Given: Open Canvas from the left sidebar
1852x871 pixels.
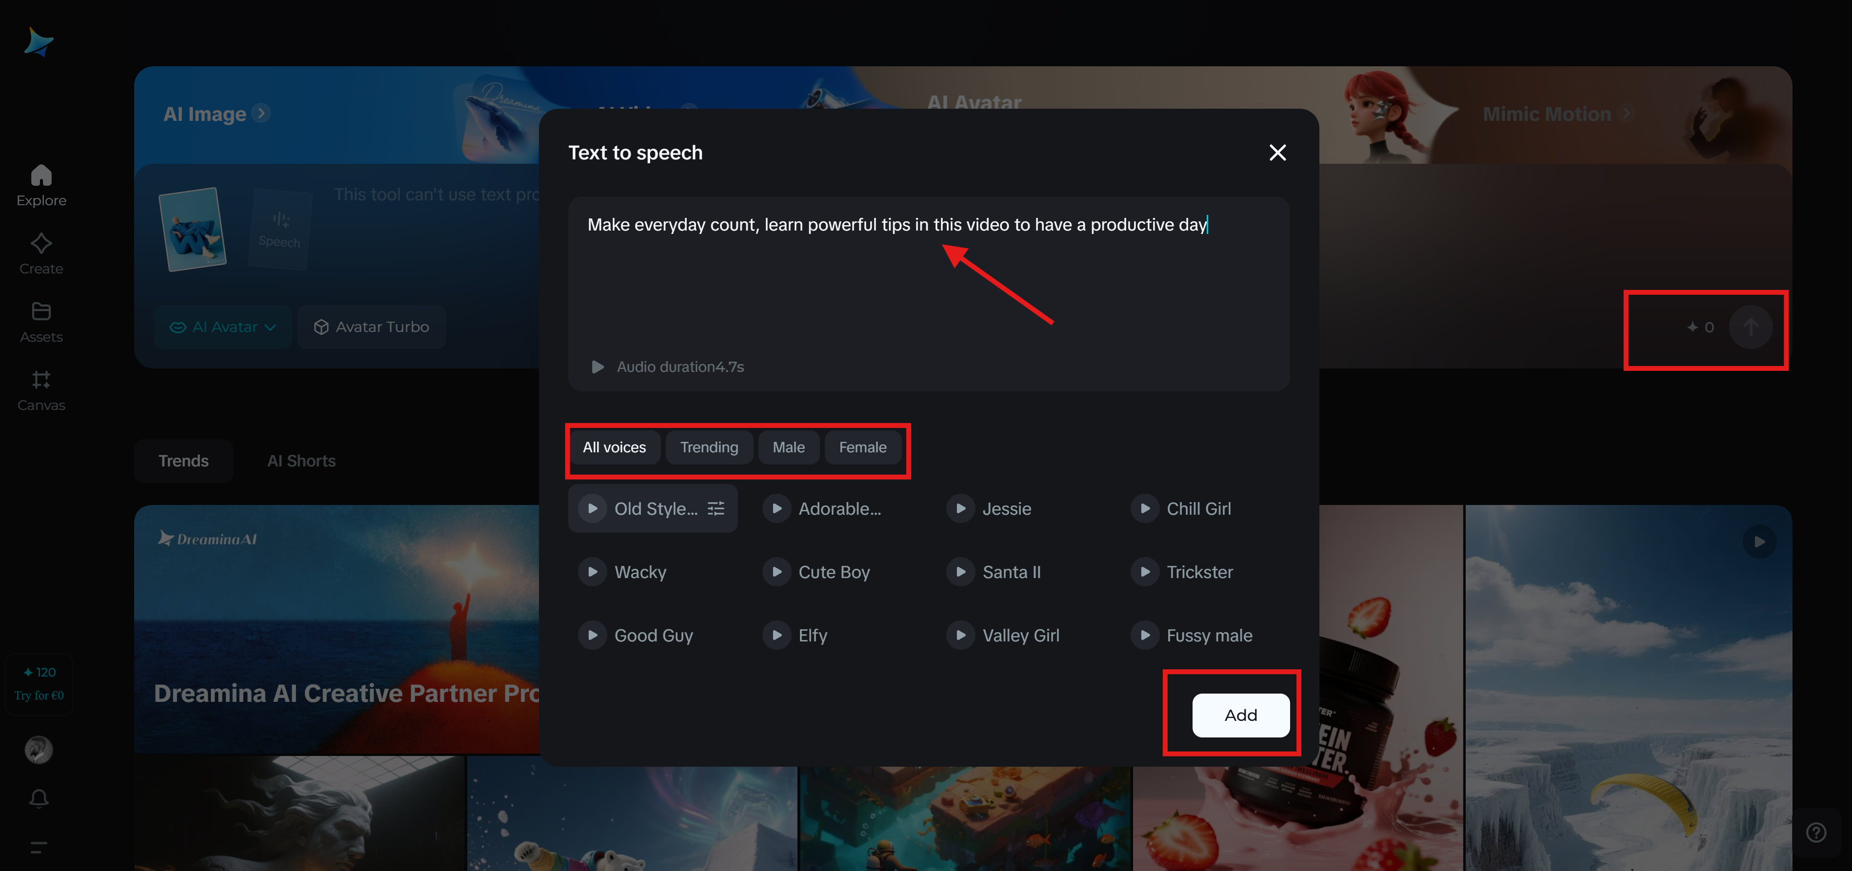Looking at the screenshot, I should [40, 389].
